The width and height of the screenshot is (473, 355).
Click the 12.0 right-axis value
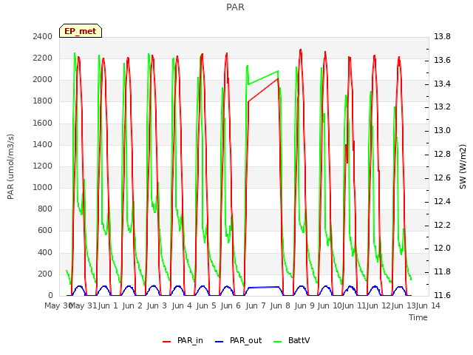tap(442, 248)
